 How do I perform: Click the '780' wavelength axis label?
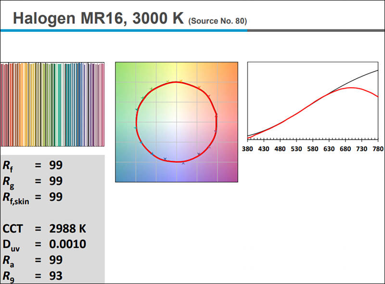(x=378, y=149)
